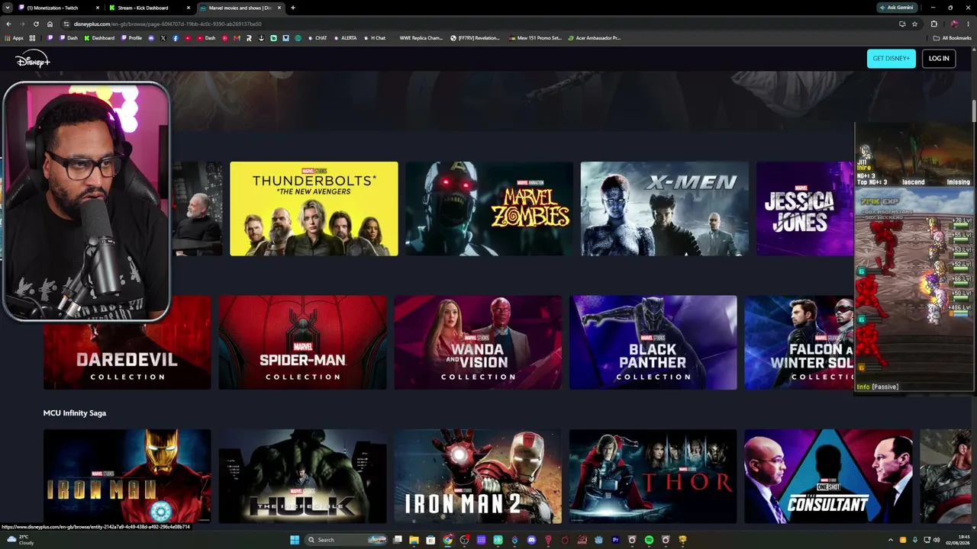Select the Marvel movies and shows tab
This screenshot has width=977, height=549.
(x=240, y=8)
